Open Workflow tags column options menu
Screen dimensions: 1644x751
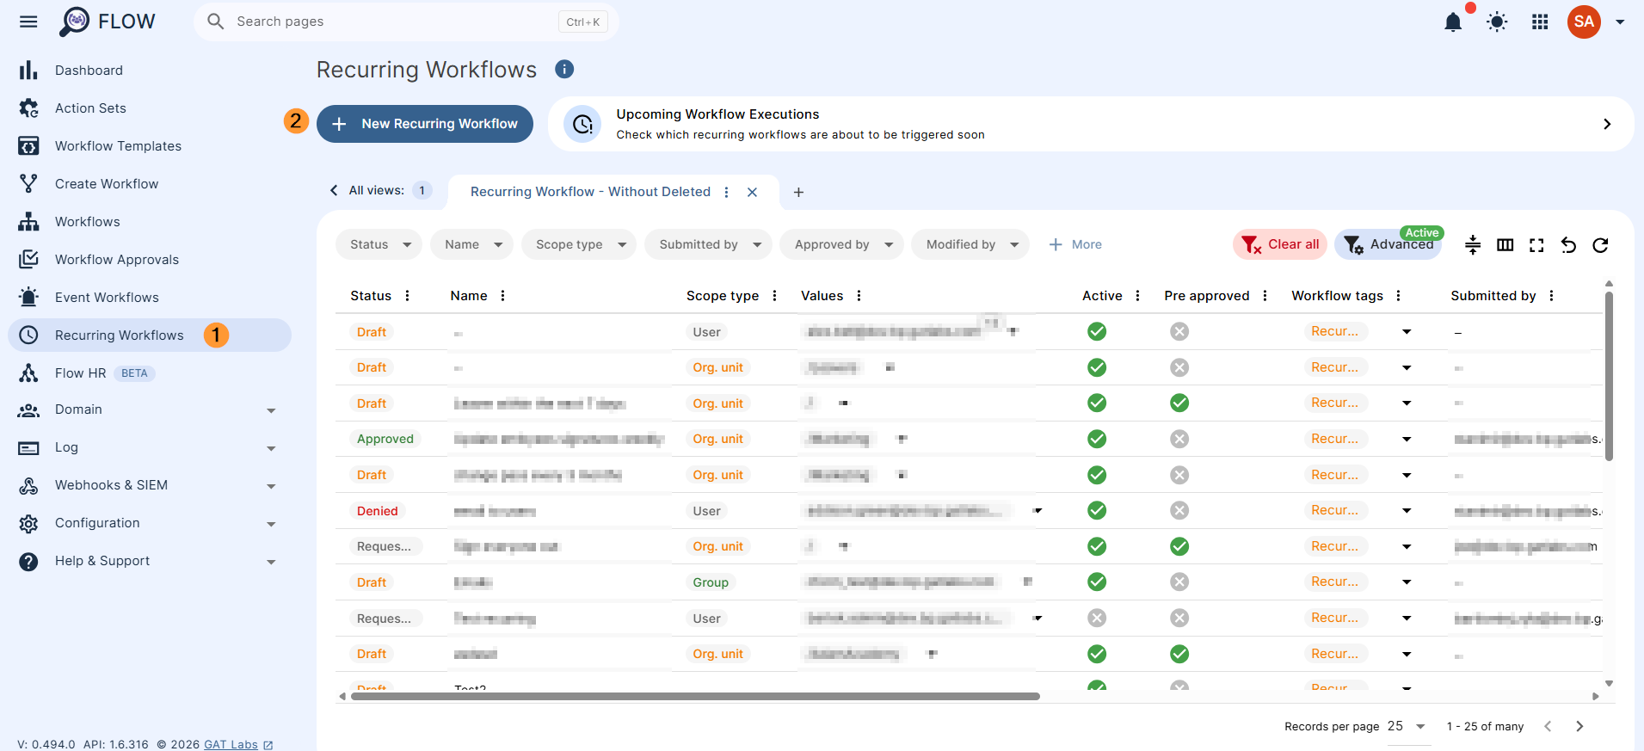tap(1398, 296)
